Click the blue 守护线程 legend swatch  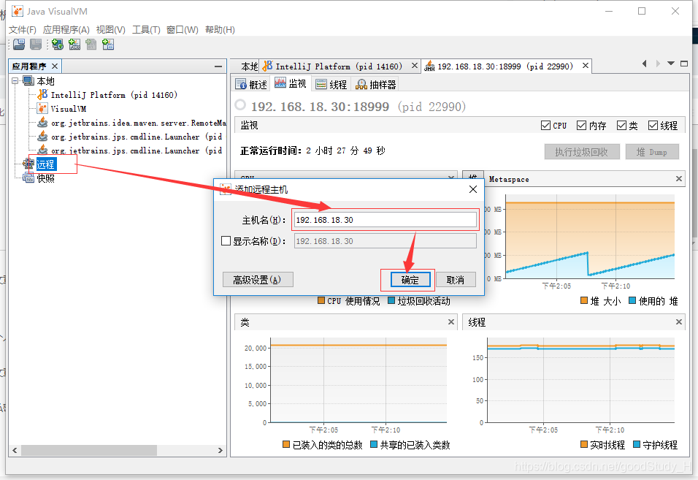(x=637, y=444)
